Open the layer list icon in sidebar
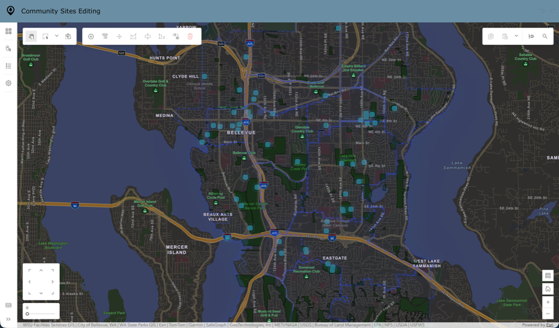 coord(8,66)
